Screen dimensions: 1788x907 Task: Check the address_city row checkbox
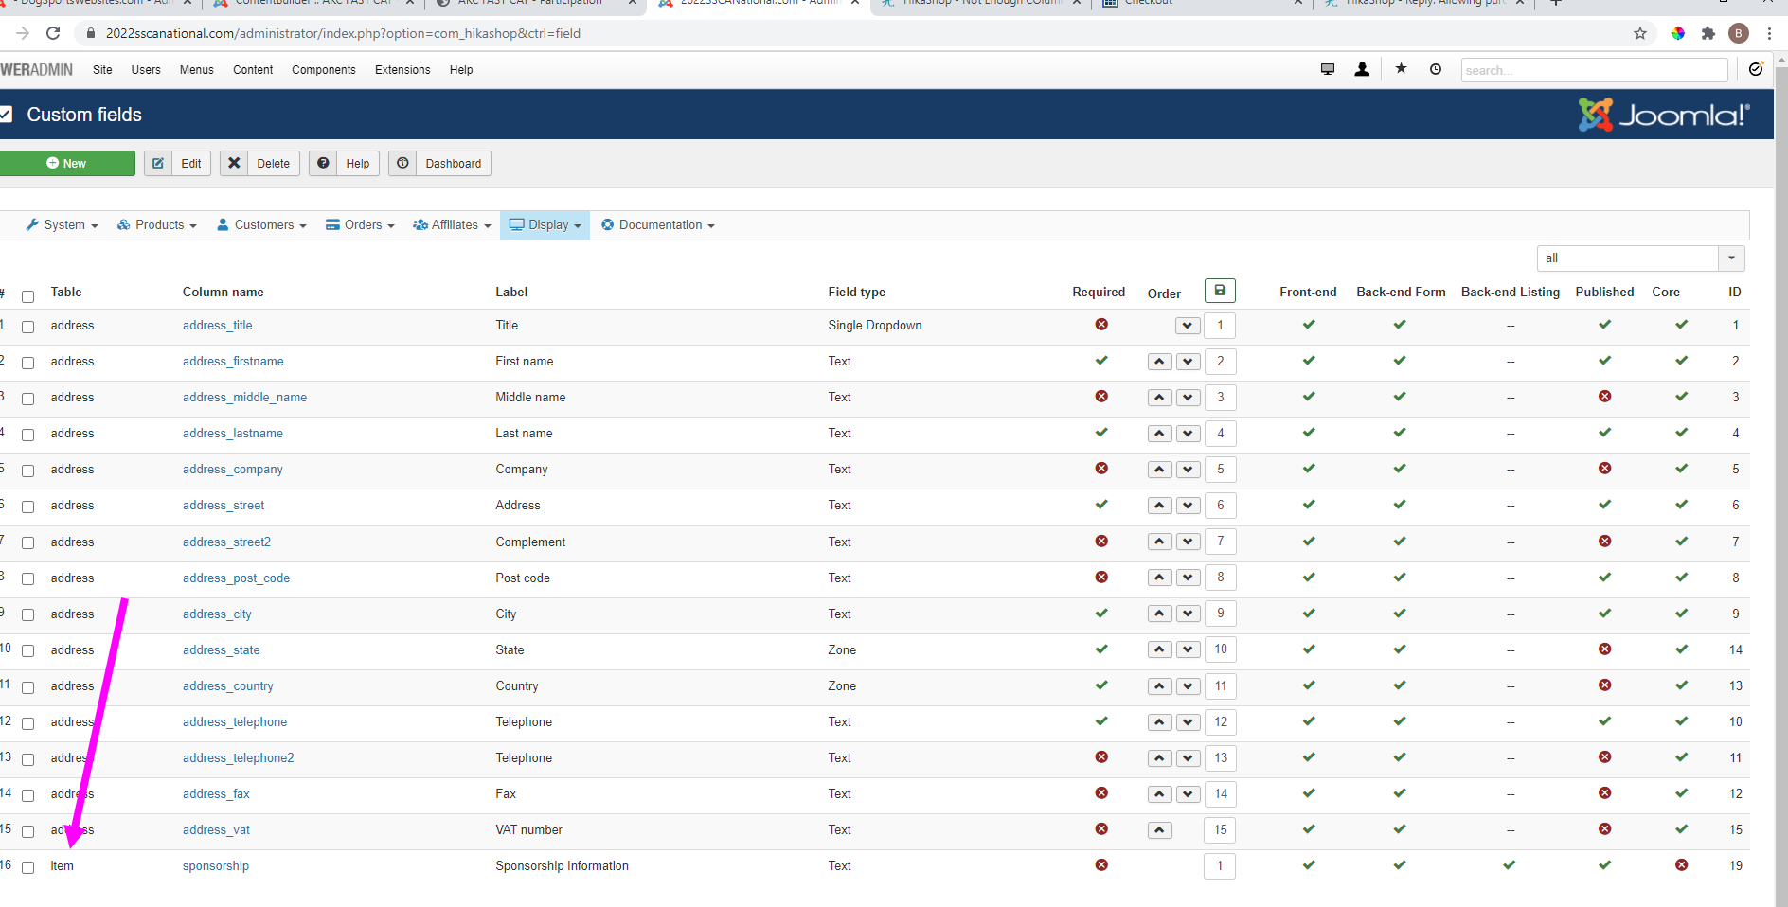28,614
